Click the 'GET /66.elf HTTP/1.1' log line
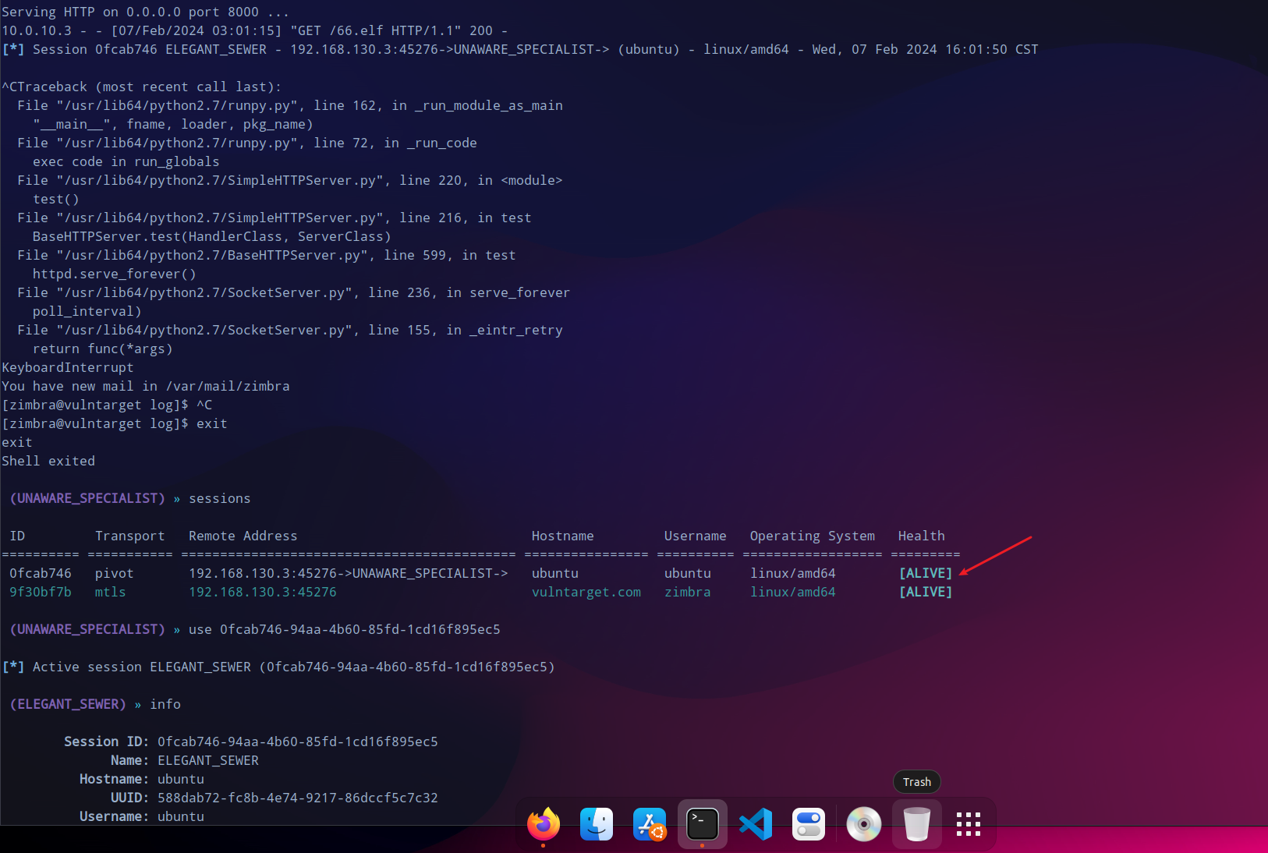The height and width of the screenshot is (853, 1268). [x=255, y=30]
